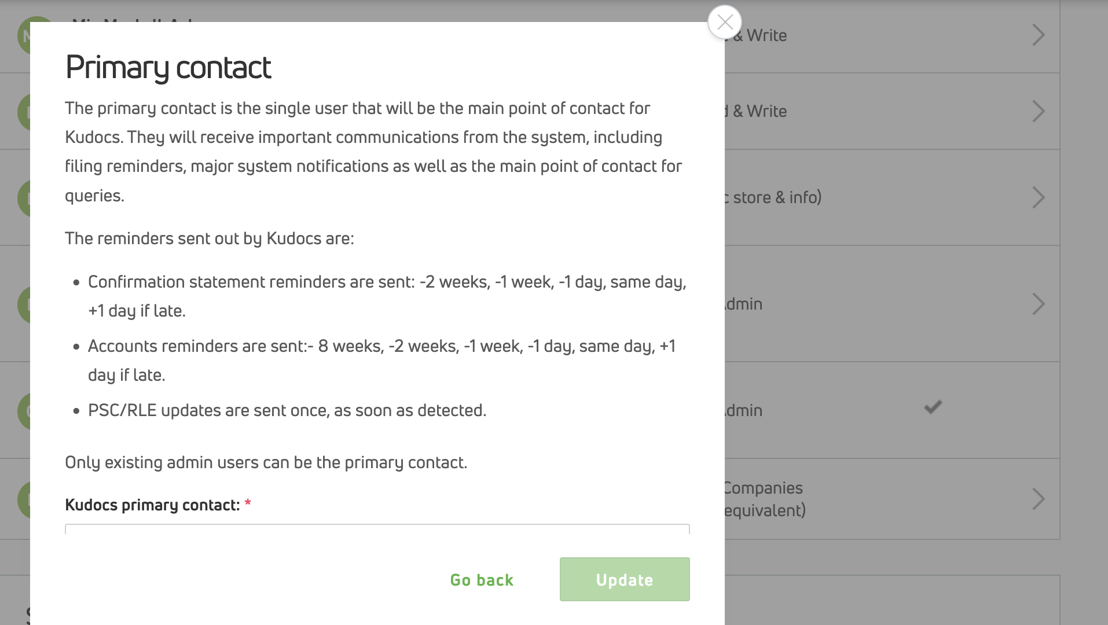Click the Admin label beside the checkmark

point(744,410)
